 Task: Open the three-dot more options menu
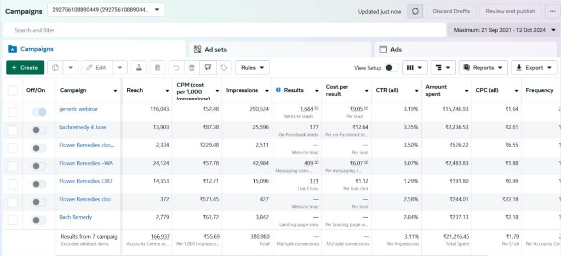(x=552, y=11)
